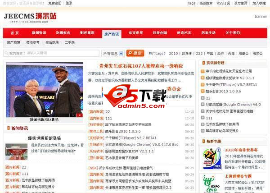Click the 新闻资讯 section header icon

pyautogui.click(x=9, y=128)
